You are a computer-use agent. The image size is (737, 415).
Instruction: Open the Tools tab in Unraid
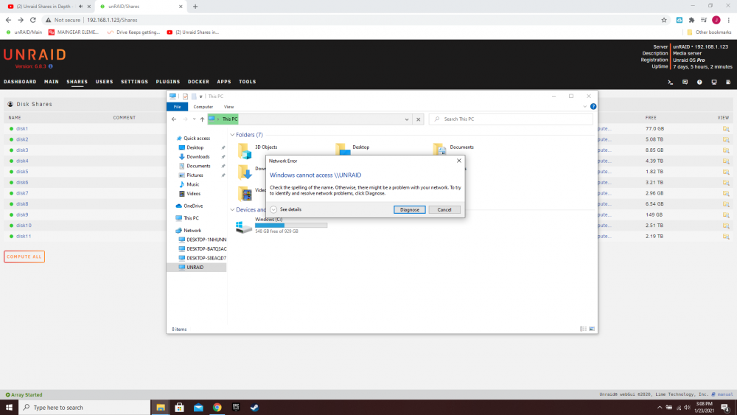(x=247, y=82)
